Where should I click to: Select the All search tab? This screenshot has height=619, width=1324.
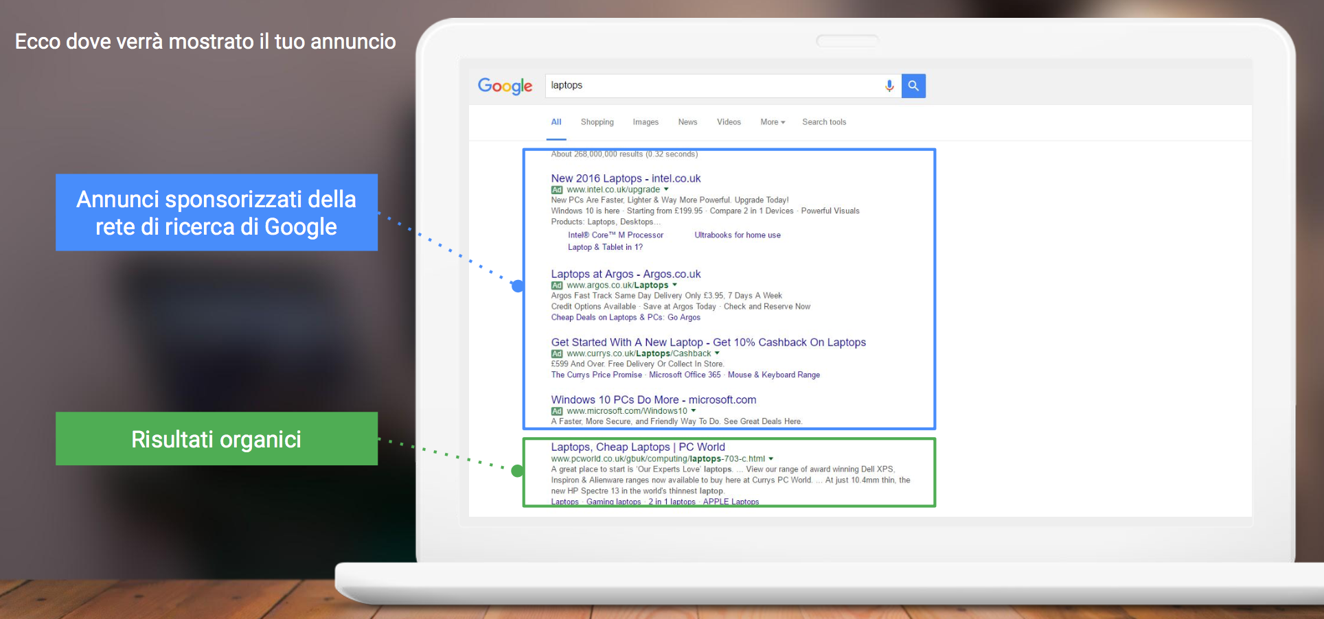coord(556,122)
